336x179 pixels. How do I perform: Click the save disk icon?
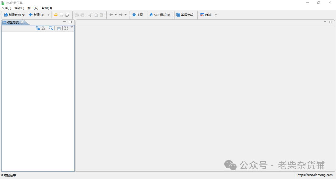point(61,15)
